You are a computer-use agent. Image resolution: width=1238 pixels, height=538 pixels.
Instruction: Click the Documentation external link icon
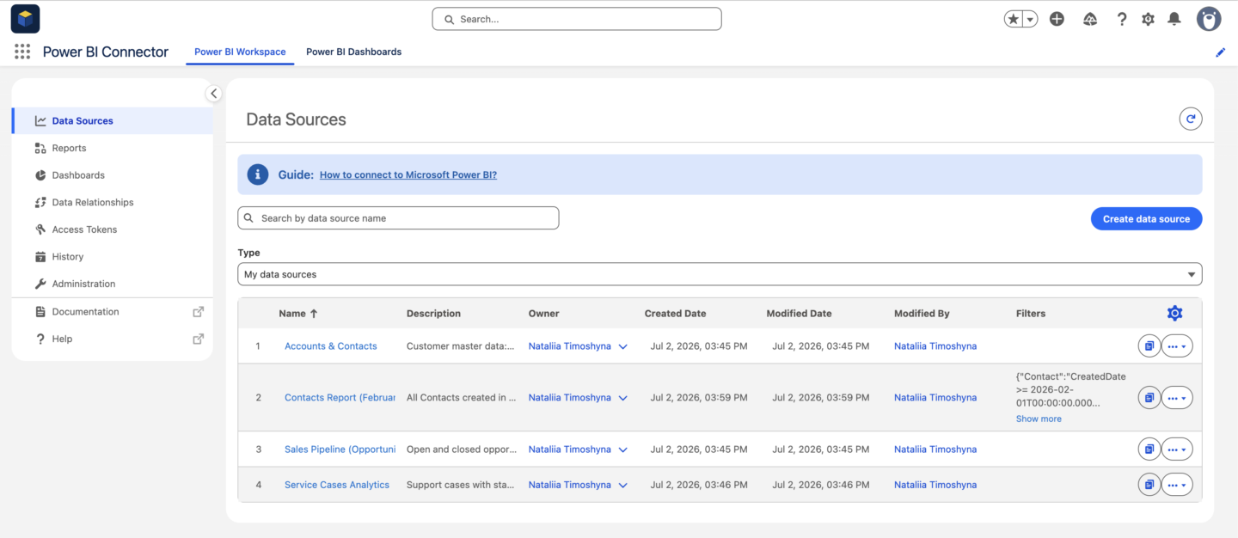click(x=198, y=312)
